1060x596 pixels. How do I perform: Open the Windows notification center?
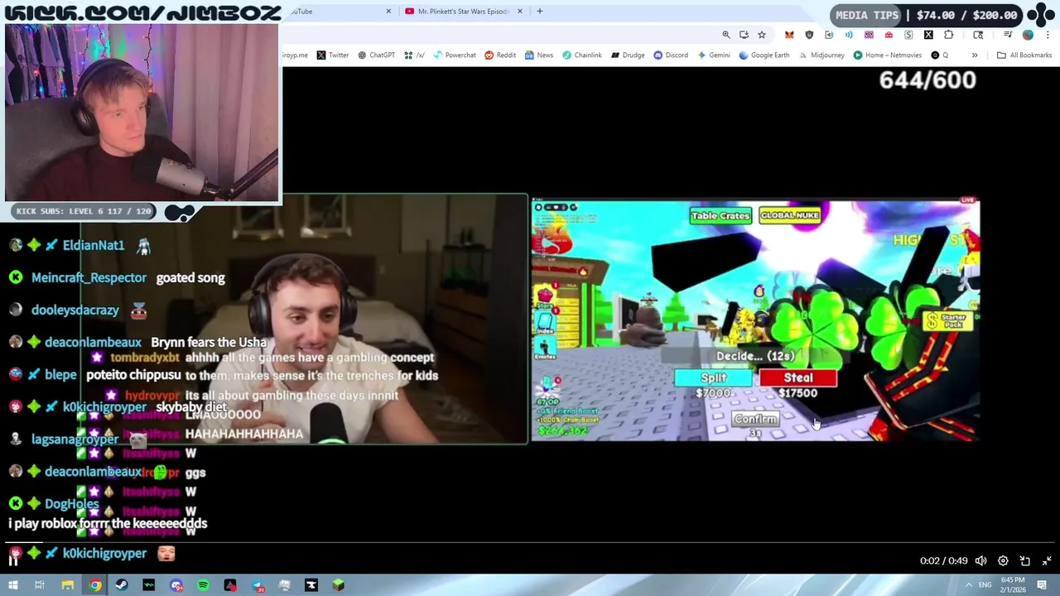pyautogui.click(x=1042, y=585)
